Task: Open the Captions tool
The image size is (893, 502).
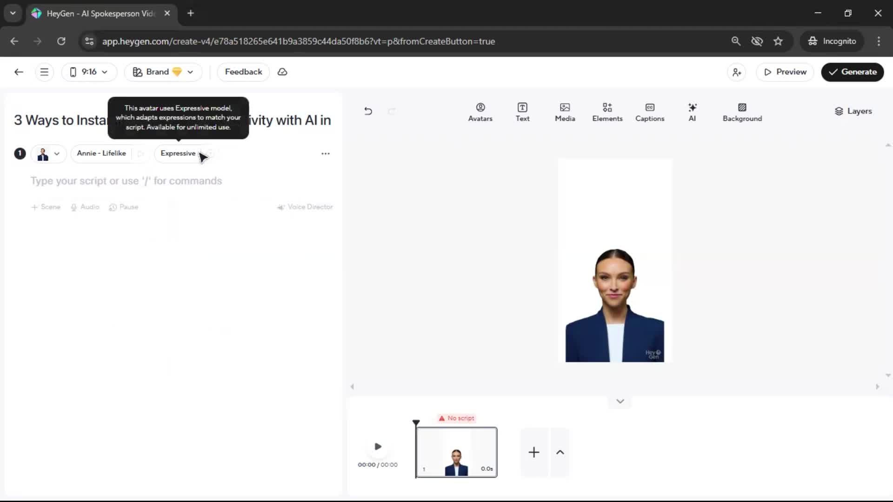Action: click(649, 112)
